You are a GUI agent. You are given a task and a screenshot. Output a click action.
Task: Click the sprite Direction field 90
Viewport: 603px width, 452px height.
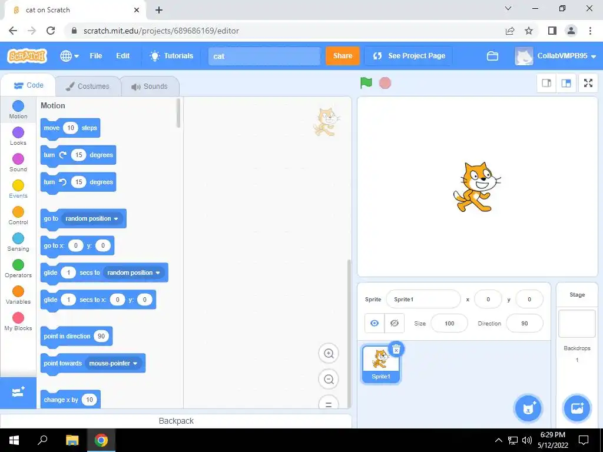click(x=525, y=323)
